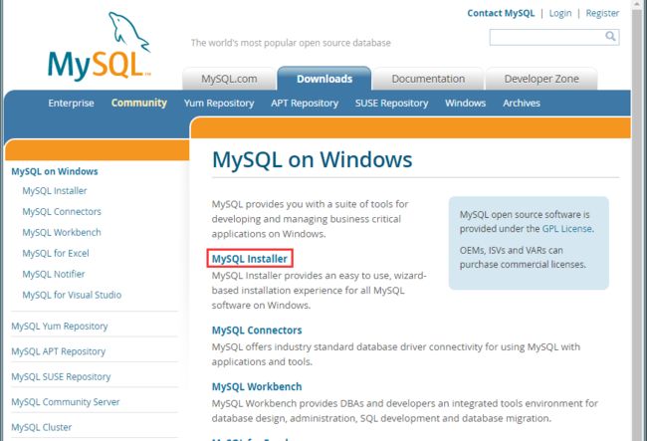Image resolution: width=647 pixels, height=441 pixels.
Task: Open the Contact MySQL link
Action: coord(501,13)
